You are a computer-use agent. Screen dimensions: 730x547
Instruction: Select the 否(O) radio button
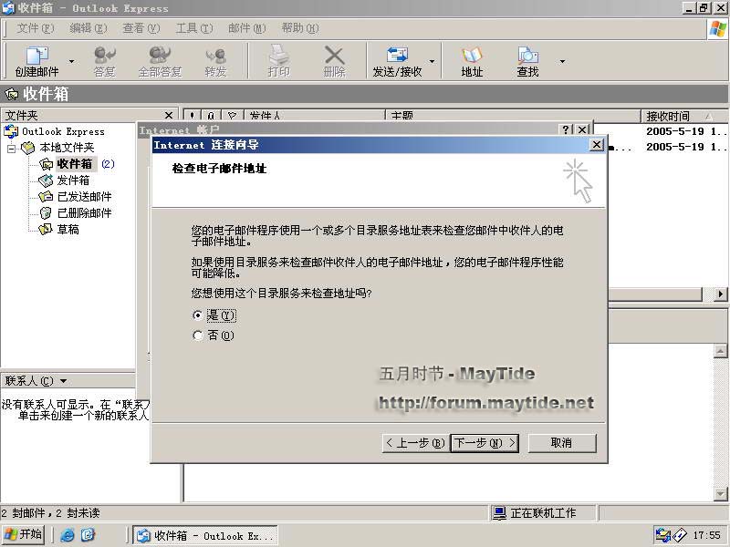198,335
